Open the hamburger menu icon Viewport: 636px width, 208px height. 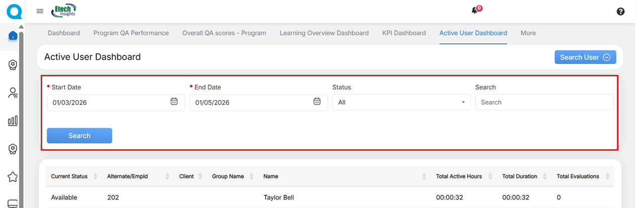[40, 11]
